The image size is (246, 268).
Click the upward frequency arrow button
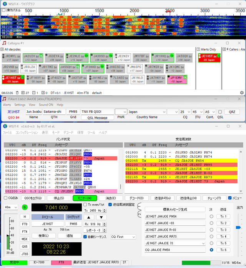[x=88, y=217]
